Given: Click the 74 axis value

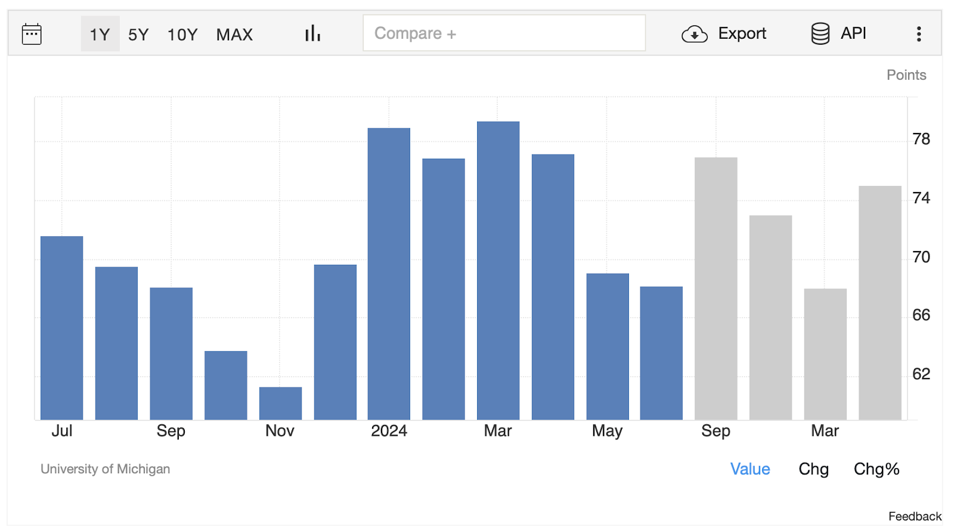Looking at the screenshot, I should pos(921,198).
